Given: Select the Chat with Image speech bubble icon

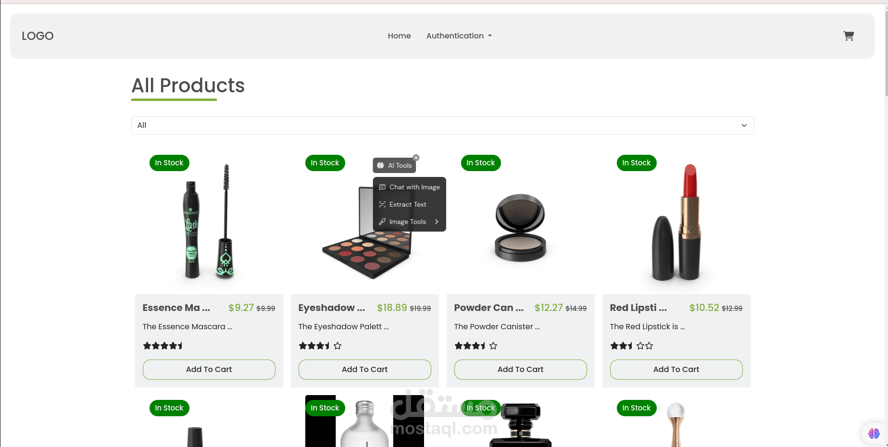Looking at the screenshot, I should (382, 187).
